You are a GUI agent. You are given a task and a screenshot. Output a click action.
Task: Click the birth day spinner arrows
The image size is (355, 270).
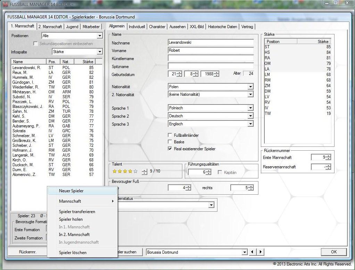[x=179, y=74]
